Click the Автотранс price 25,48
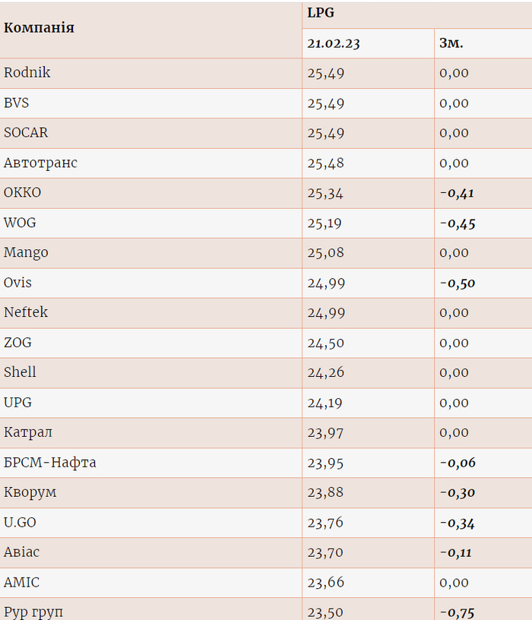 click(x=325, y=163)
